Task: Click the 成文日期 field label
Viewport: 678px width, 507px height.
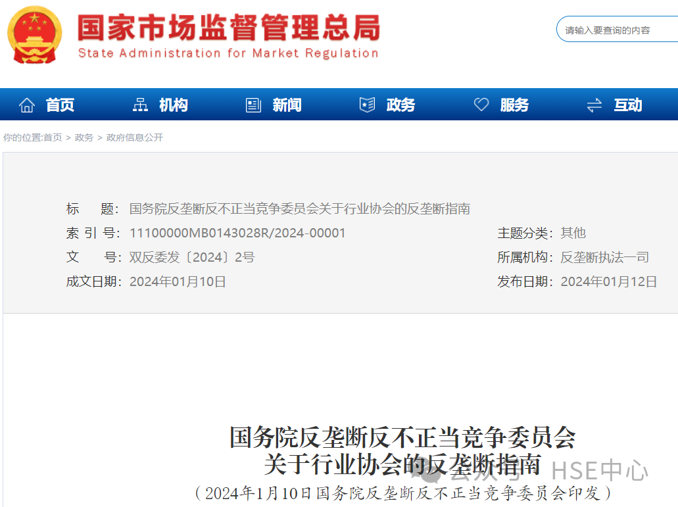Action: [93, 282]
